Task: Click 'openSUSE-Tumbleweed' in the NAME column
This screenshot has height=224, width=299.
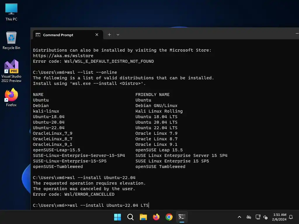Action: point(58,167)
